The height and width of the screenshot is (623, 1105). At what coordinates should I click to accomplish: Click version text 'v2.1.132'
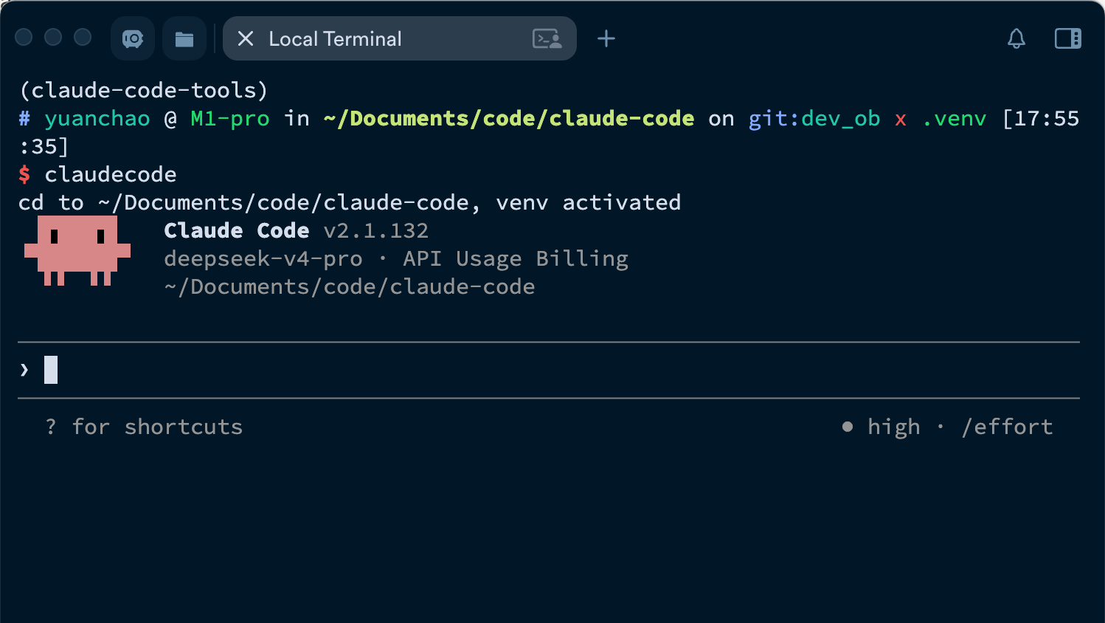point(376,230)
